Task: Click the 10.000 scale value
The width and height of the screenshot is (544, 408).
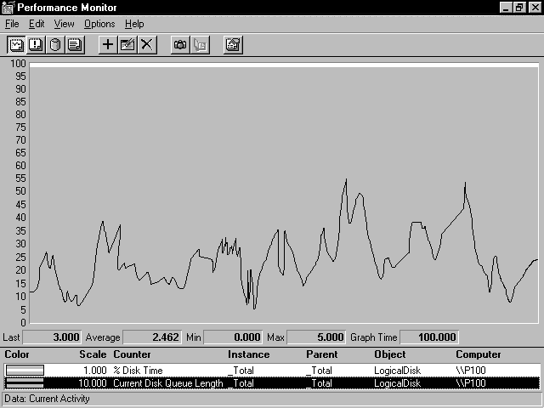Action: [93, 383]
